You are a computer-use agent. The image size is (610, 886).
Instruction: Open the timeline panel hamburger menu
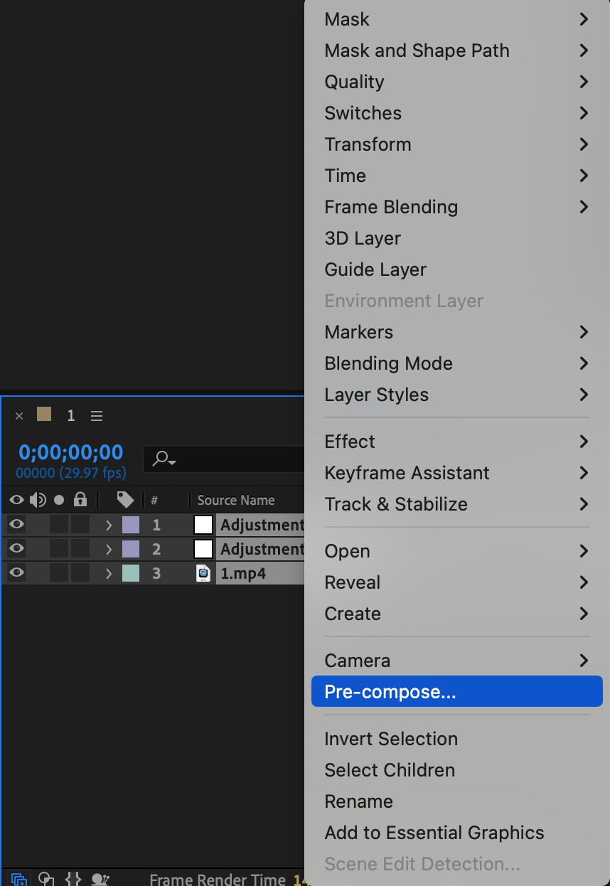tap(97, 416)
